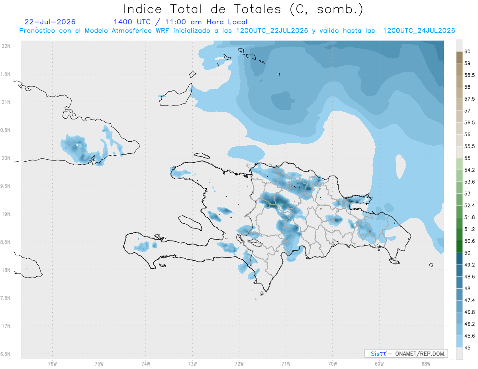Click the '9.5N' latitude label
Image resolution: width=478 pixels, height=369 pixels.
click(6, 186)
